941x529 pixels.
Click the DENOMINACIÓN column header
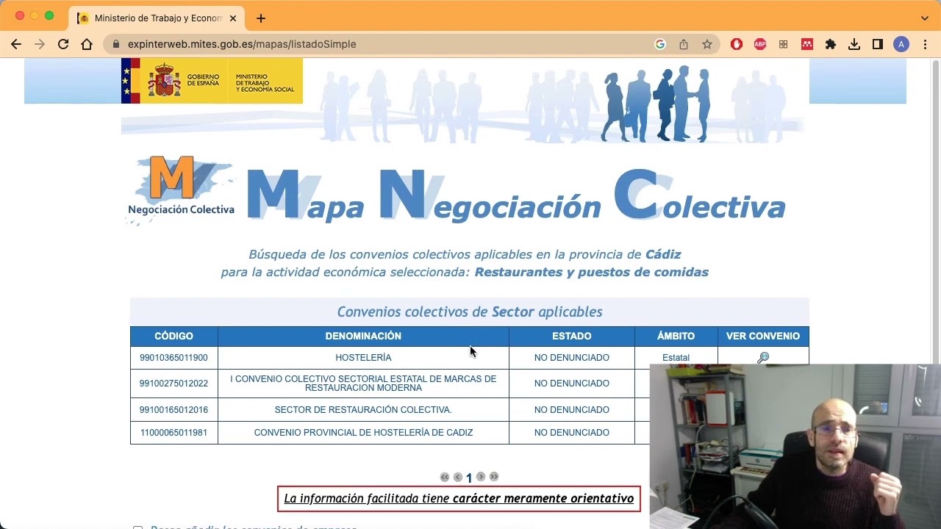point(363,336)
